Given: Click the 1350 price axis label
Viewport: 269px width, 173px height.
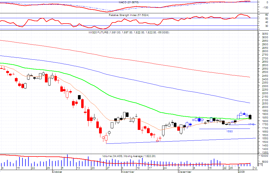Looking at the screenshot, I should pos(265,153).
